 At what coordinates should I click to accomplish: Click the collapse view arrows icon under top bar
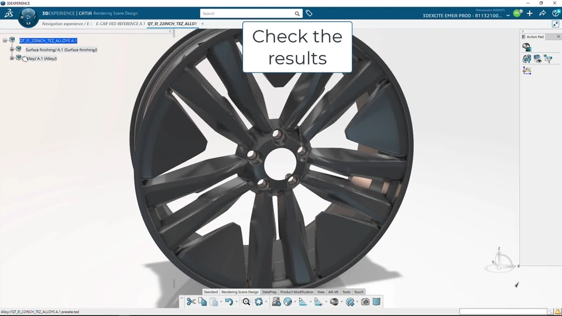(556, 24)
